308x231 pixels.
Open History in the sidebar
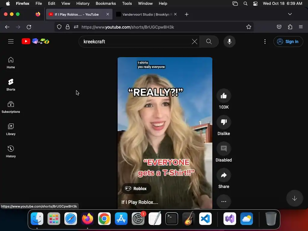point(11,152)
